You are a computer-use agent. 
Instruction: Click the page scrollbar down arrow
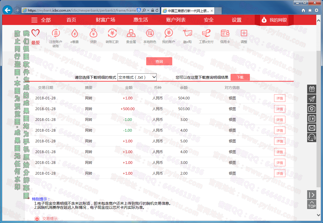click(319, 215)
